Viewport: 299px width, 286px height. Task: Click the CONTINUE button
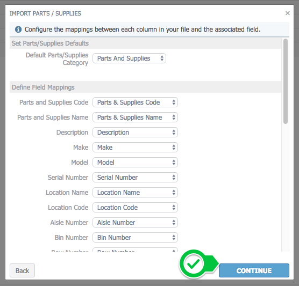254,270
